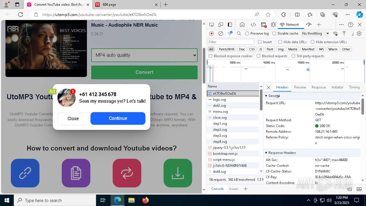Screen dimensions: 366x206
Task: Open the Customize DevTools three-dot menu
Action: click(x=341, y=25)
